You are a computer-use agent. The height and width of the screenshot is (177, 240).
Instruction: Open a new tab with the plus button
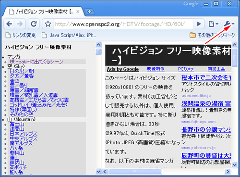[89, 12]
